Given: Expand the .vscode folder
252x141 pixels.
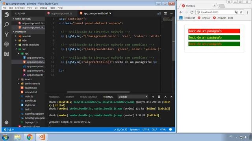Looking at the screenshot, I should (x=16, y=36).
